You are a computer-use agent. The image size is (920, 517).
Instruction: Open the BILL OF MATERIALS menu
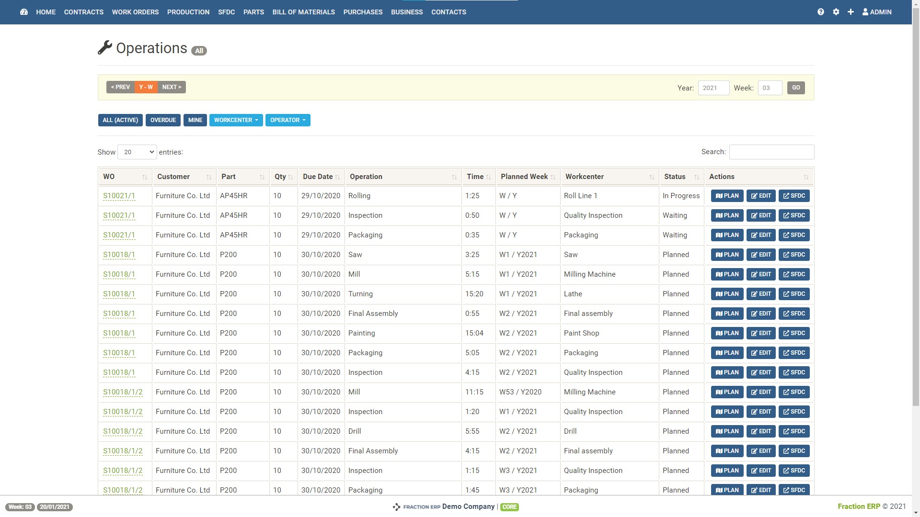point(303,12)
